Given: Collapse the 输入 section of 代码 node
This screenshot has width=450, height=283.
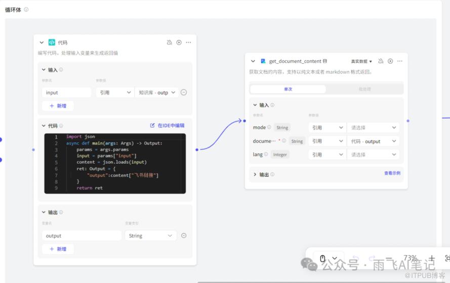Looking at the screenshot, I should point(44,70).
